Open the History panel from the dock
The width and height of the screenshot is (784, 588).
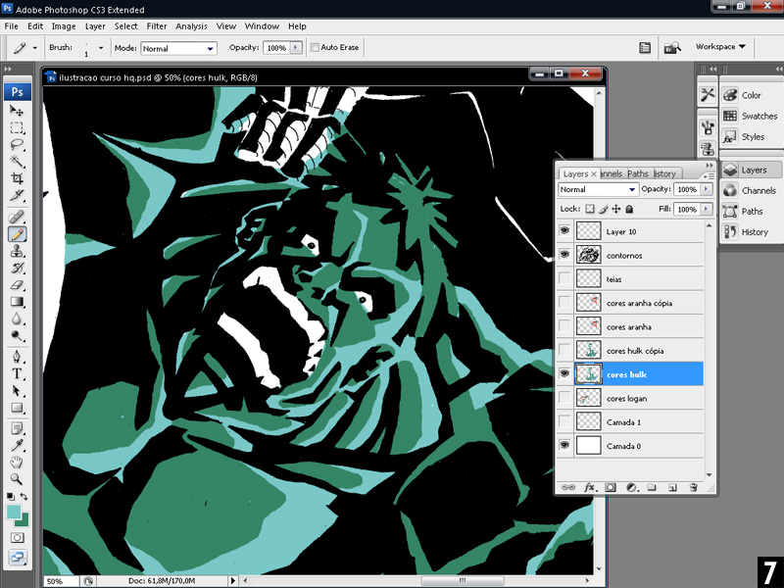click(755, 232)
